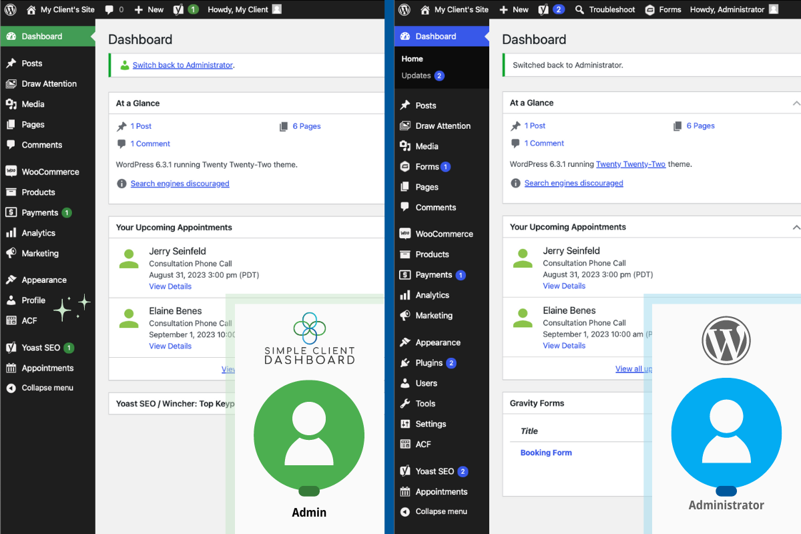Open Gravity Forms icon in right admin bar
801x534 pixels.
tap(650, 9)
